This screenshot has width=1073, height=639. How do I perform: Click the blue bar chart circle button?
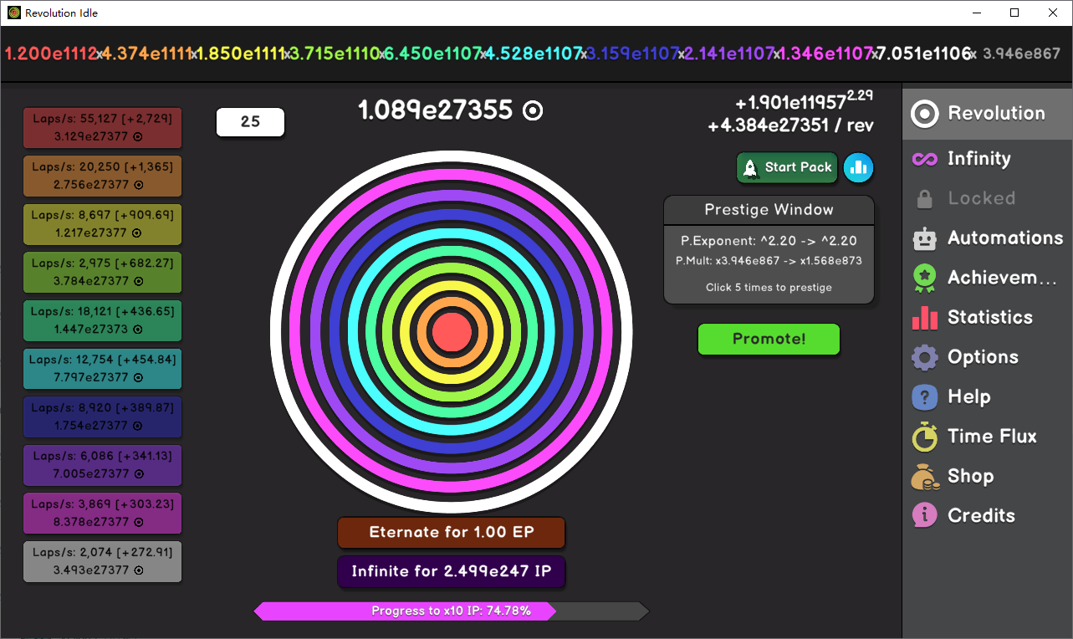[x=858, y=167]
